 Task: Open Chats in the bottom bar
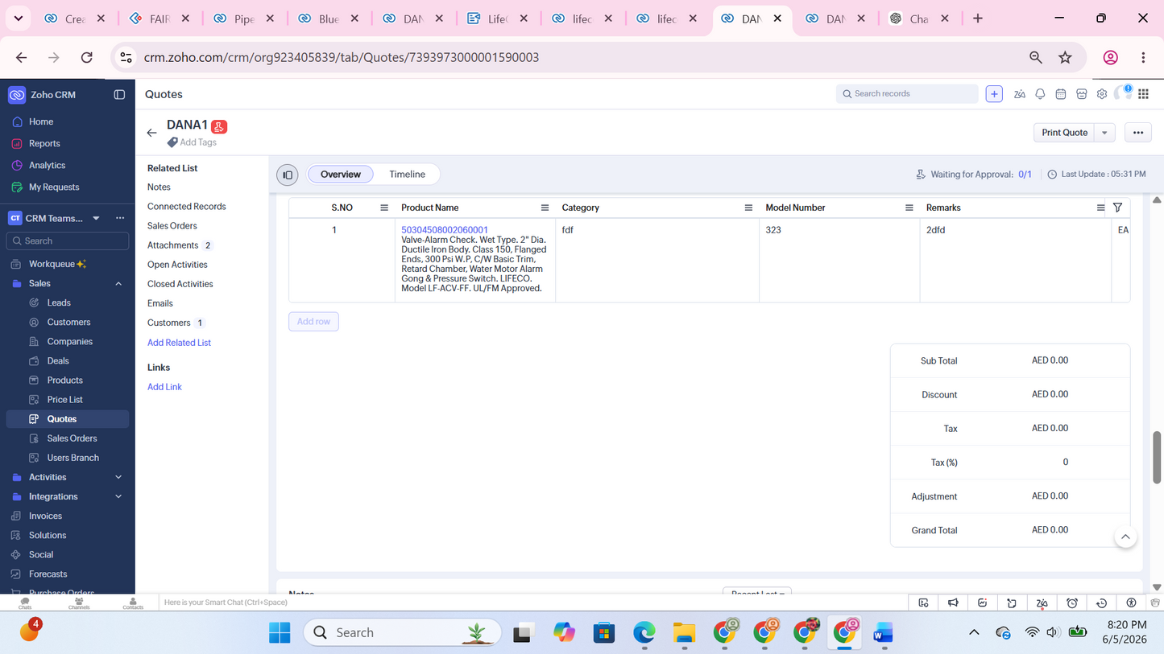25,603
